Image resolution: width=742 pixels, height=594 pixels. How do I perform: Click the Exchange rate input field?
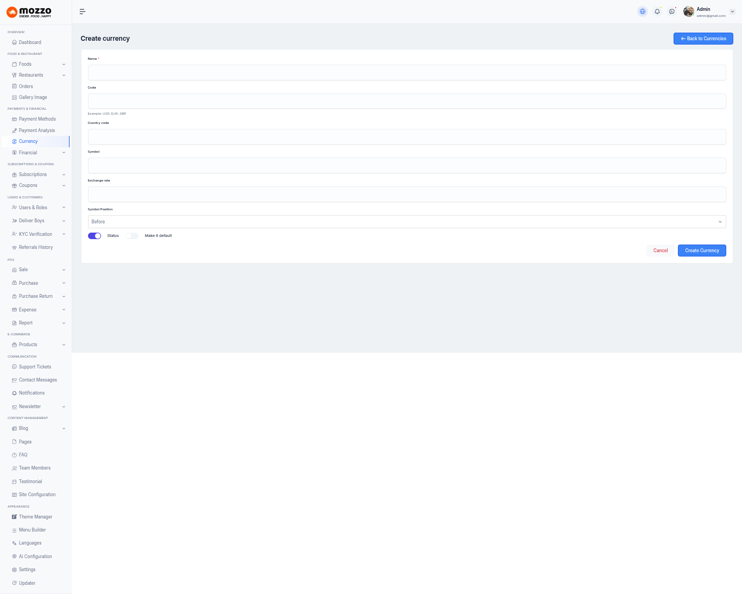(x=407, y=195)
